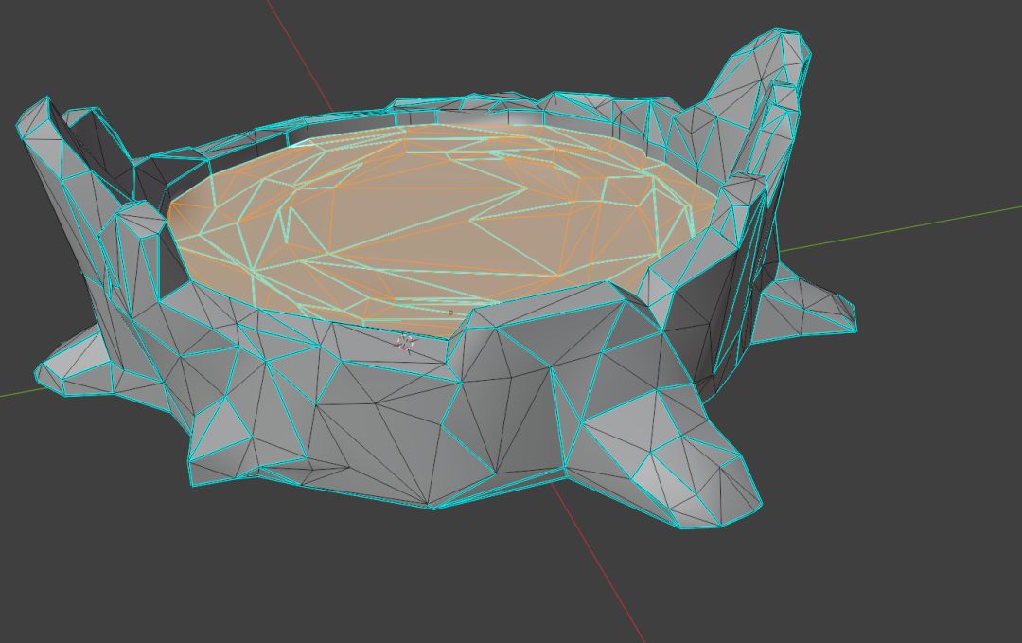Click the green axis line right of the mesh
Viewport: 1022px width, 643px height.
901,228
